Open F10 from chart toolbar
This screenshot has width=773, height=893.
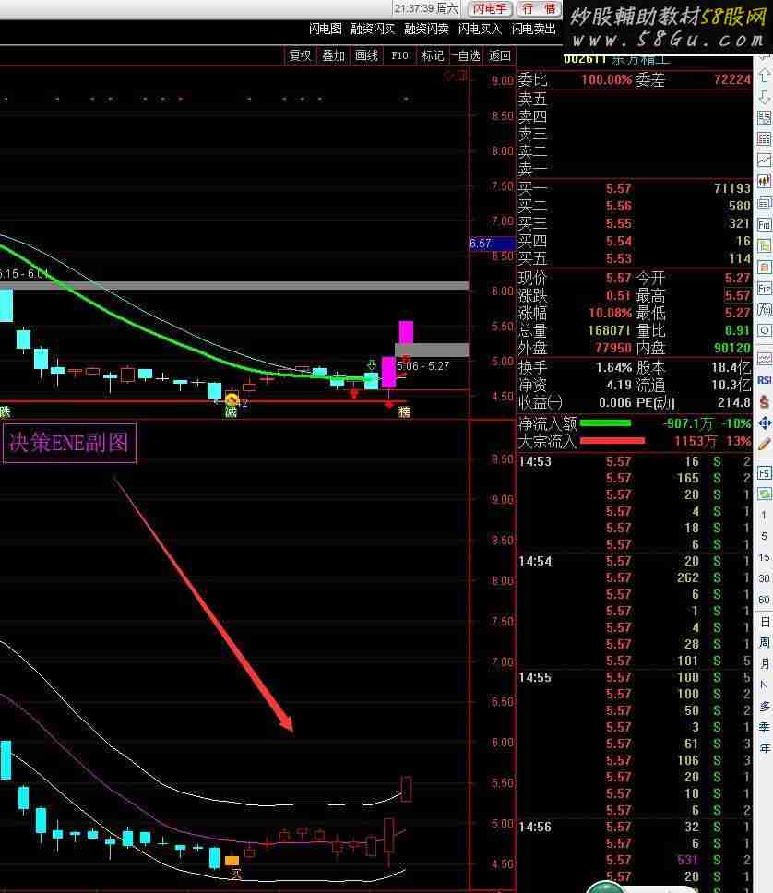(x=399, y=55)
